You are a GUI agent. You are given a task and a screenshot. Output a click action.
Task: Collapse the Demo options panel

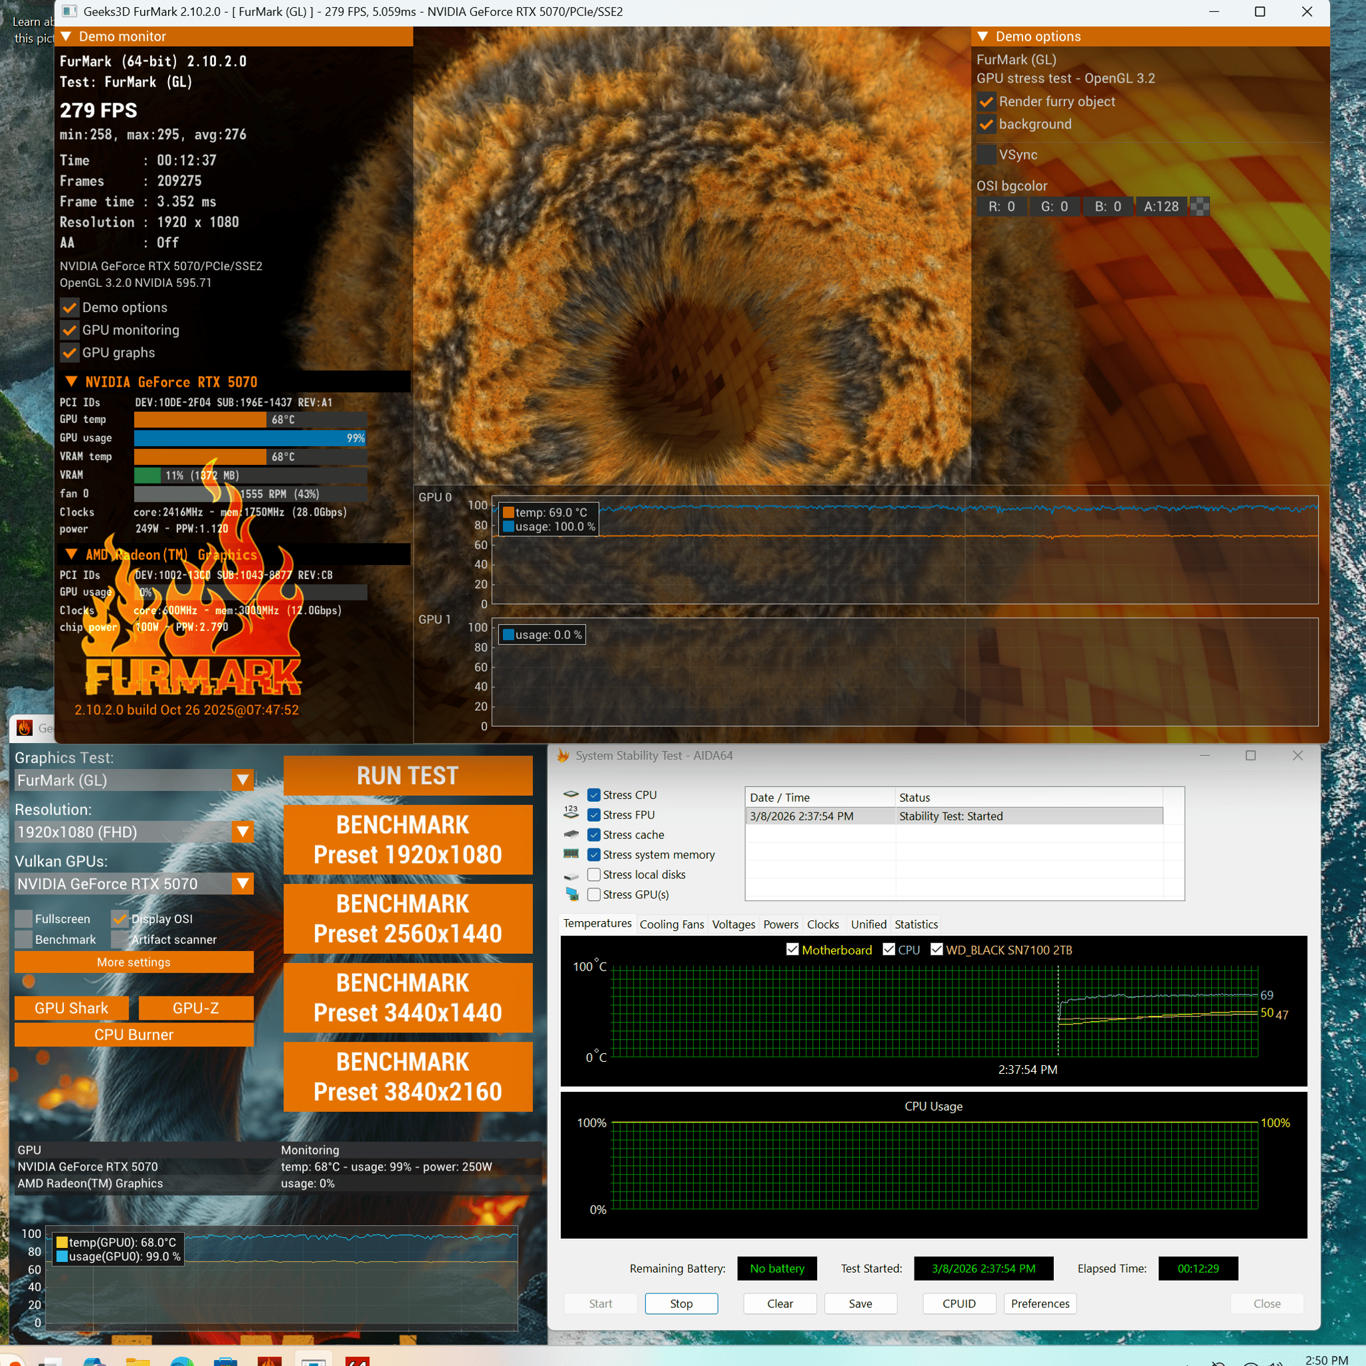982,36
